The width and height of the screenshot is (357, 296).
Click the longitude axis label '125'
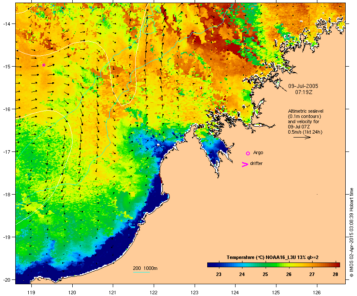click(x=276, y=293)
